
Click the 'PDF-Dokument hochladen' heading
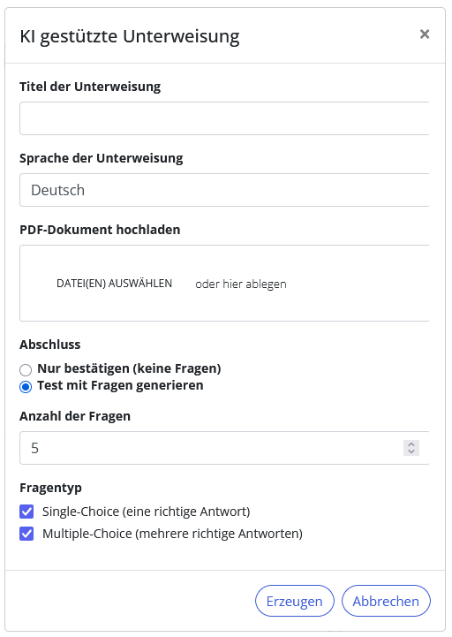(x=100, y=230)
